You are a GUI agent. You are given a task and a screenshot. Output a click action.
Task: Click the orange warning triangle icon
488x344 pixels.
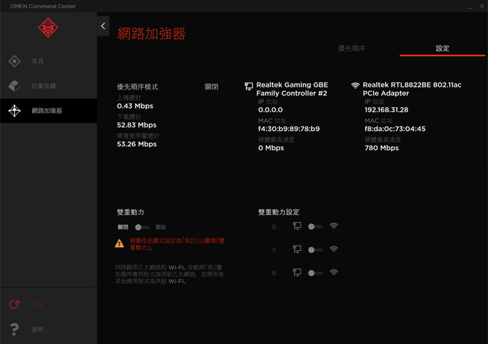119,243
